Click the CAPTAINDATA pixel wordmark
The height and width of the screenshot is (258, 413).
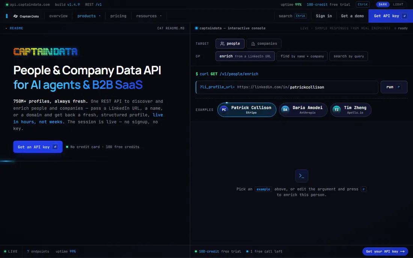click(45, 51)
